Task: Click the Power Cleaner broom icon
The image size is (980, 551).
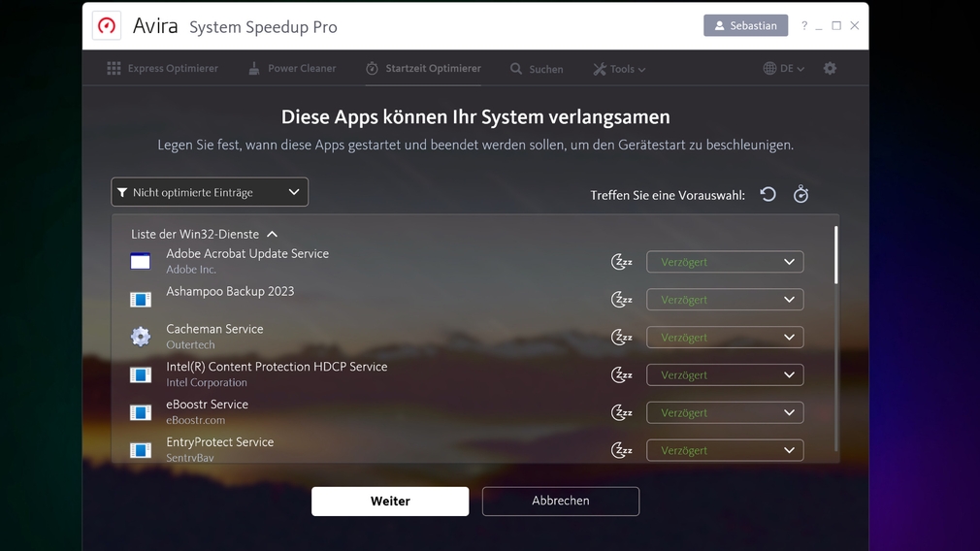Action: tap(254, 68)
